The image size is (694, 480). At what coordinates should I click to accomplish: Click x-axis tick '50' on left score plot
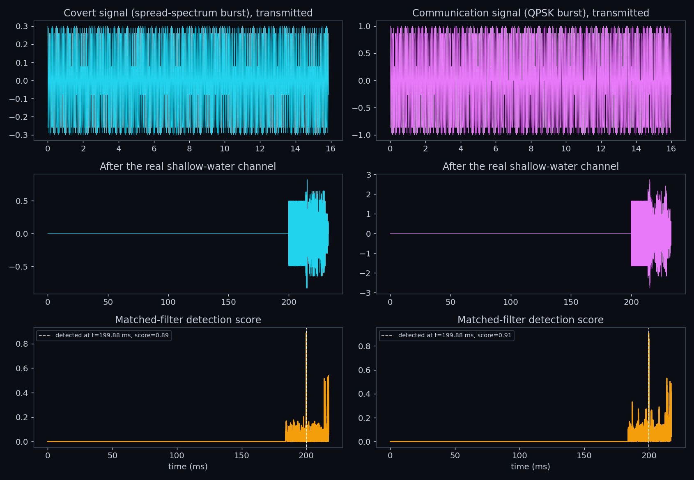[x=113, y=455]
